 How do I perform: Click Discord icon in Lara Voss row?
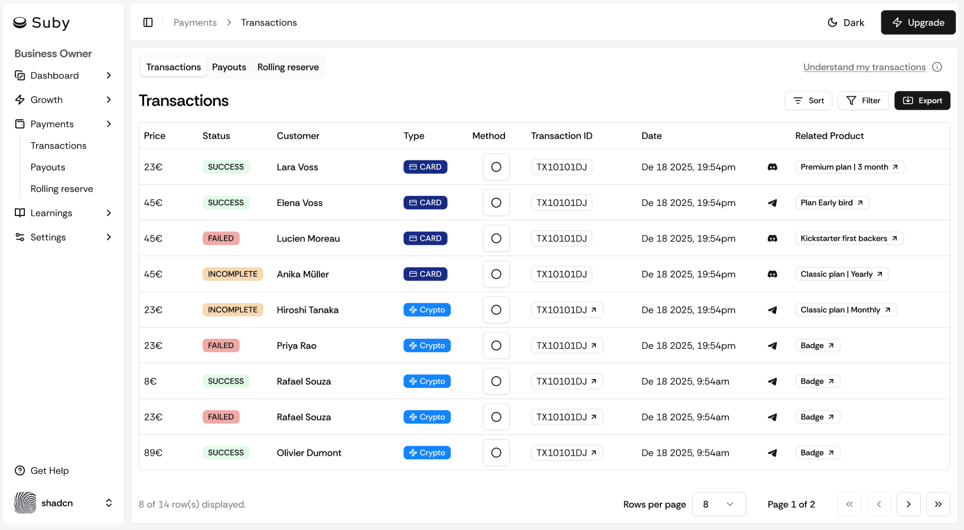[x=772, y=167]
